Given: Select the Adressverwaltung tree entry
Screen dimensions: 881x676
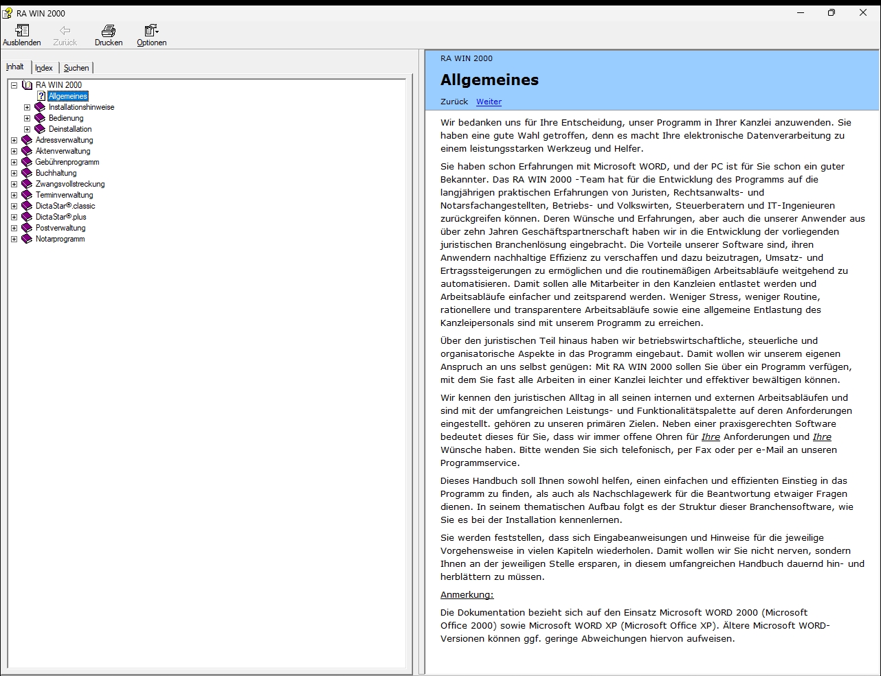Looking at the screenshot, I should [64, 140].
